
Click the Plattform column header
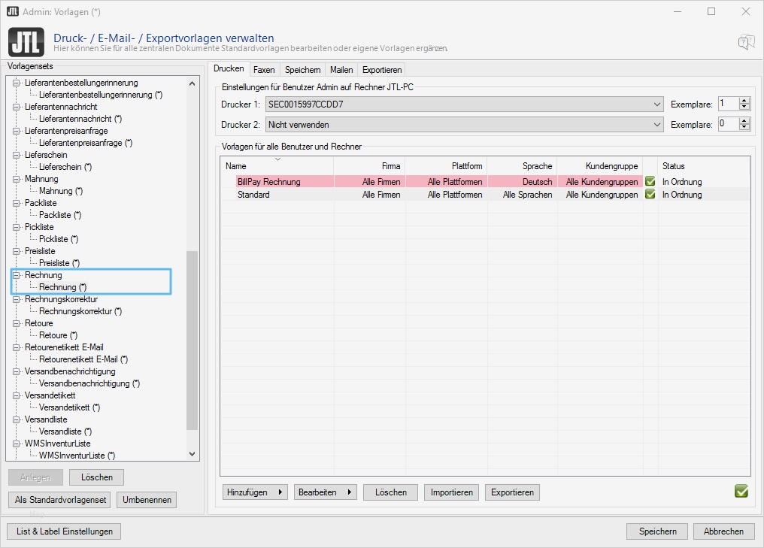[x=447, y=165]
